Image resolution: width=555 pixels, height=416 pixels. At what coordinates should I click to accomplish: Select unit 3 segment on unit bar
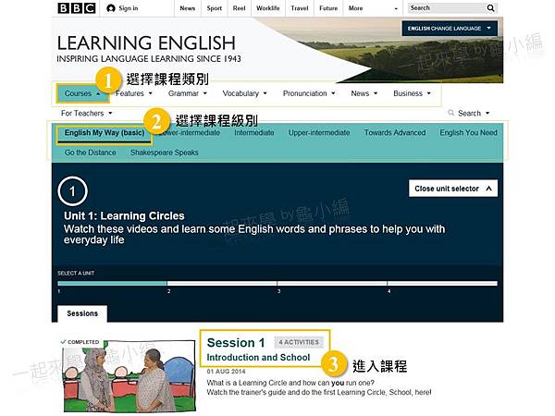(332, 284)
